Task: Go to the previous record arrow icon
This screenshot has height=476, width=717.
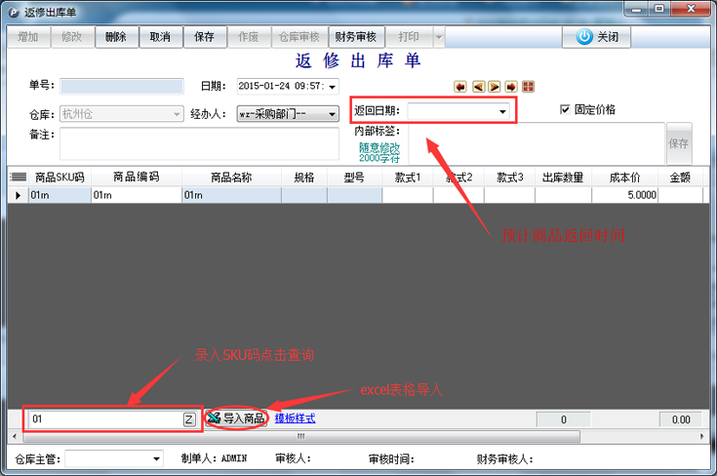Action: point(478,87)
